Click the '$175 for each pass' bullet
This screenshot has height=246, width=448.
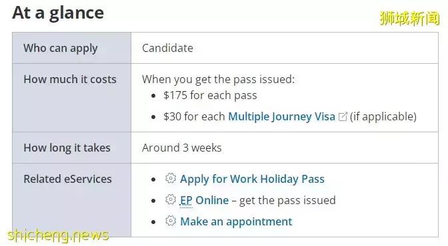(210, 95)
